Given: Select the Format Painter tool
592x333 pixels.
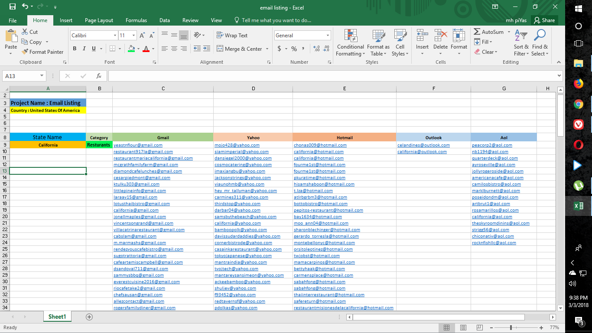Looking at the screenshot, I should coord(42,52).
